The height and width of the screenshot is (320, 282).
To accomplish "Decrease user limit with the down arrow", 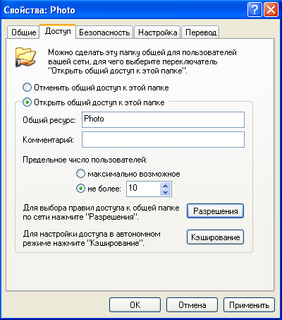I will [166, 192].
